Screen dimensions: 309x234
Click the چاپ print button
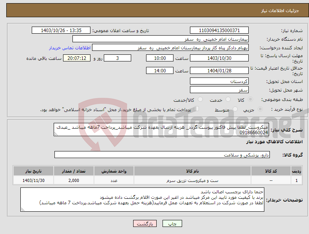[x=172, y=223]
